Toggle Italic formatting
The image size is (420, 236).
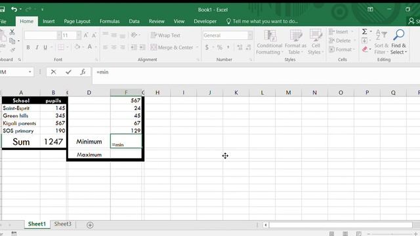coord(37,47)
